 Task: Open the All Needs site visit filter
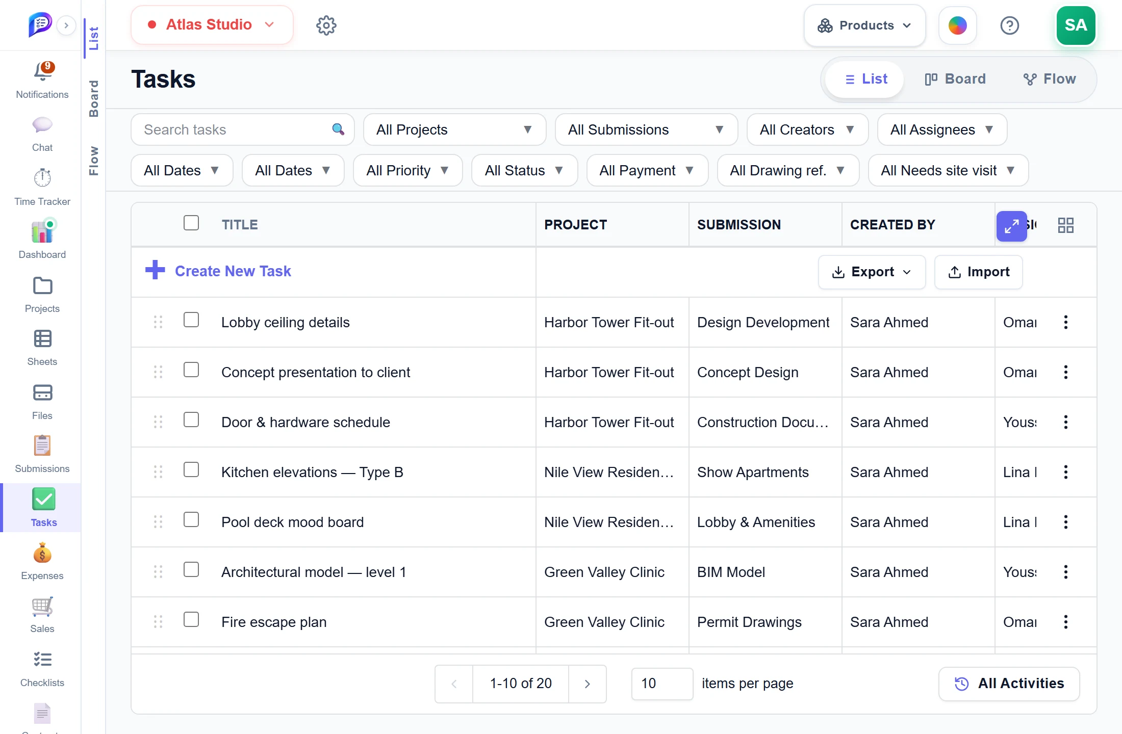tap(948, 170)
